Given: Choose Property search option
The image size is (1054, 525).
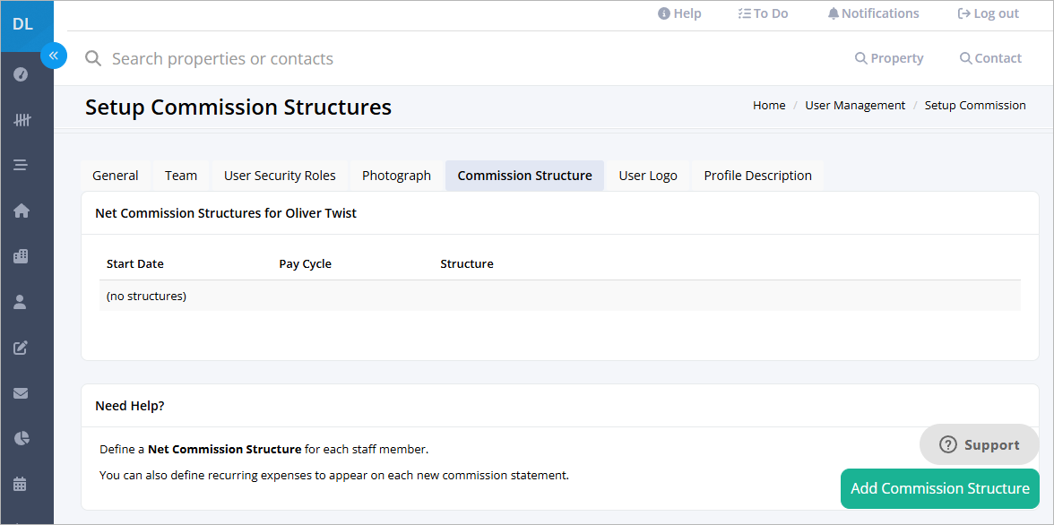Looking at the screenshot, I should [889, 58].
